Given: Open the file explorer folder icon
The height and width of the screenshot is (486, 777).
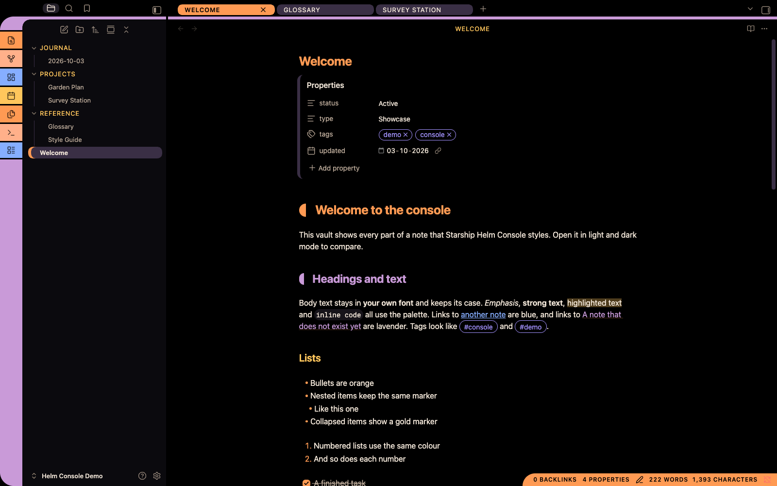Looking at the screenshot, I should tap(51, 8).
